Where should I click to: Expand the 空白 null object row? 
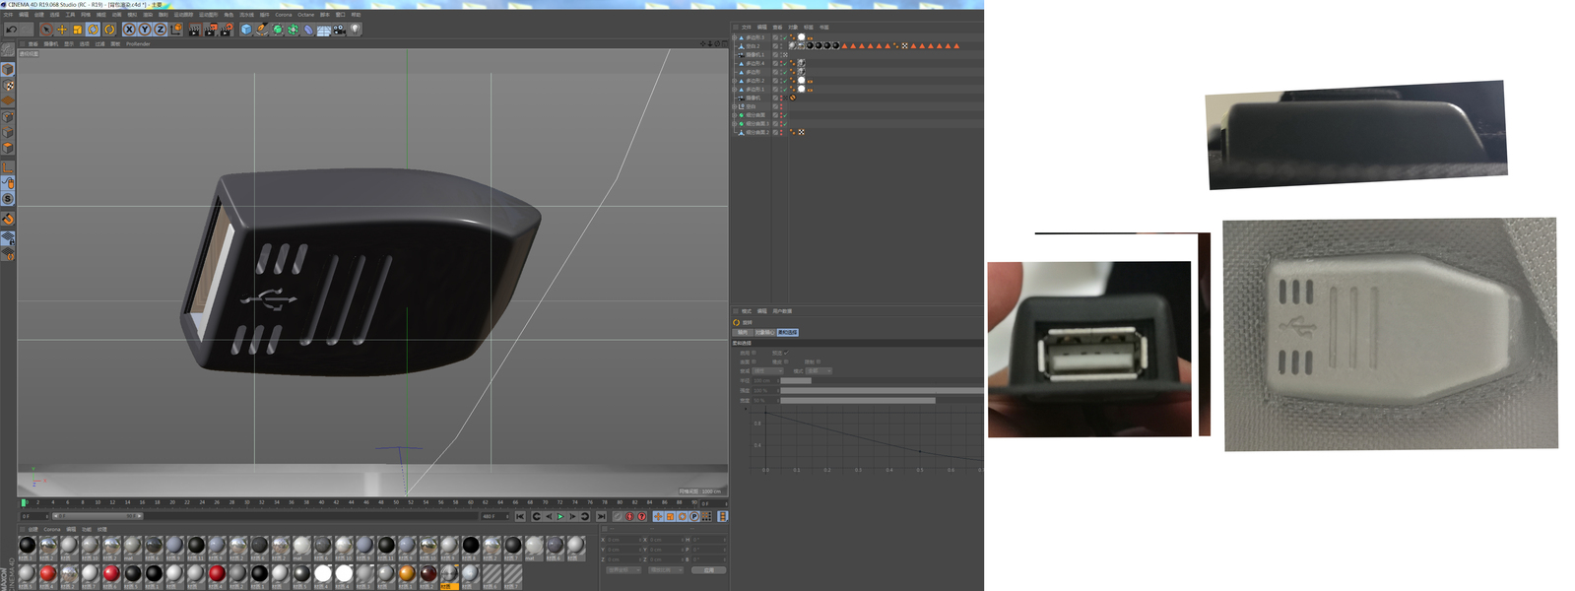click(x=734, y=106)
